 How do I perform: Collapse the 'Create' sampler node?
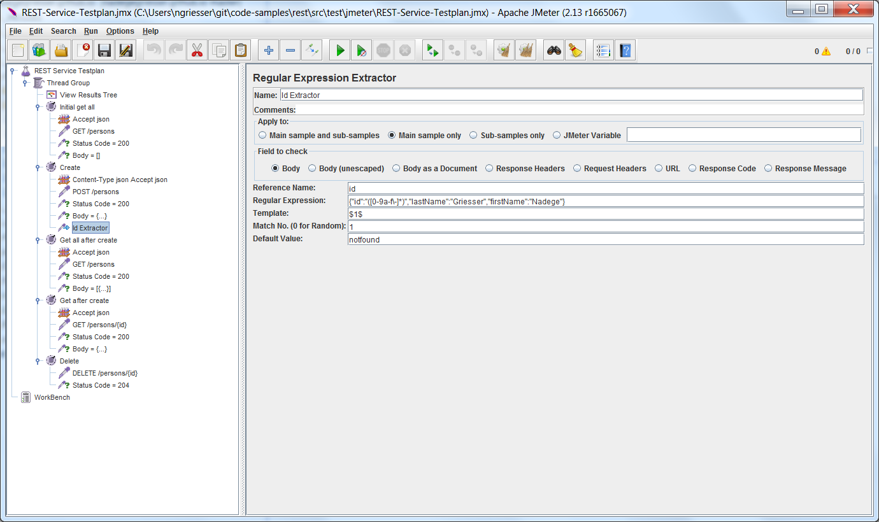(38, 167)
